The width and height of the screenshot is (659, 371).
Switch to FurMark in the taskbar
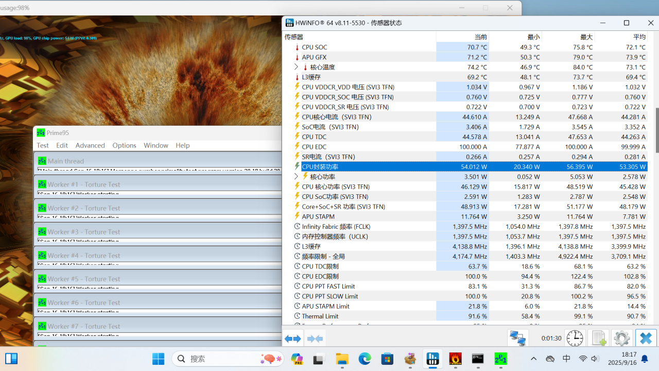point(455,359)
